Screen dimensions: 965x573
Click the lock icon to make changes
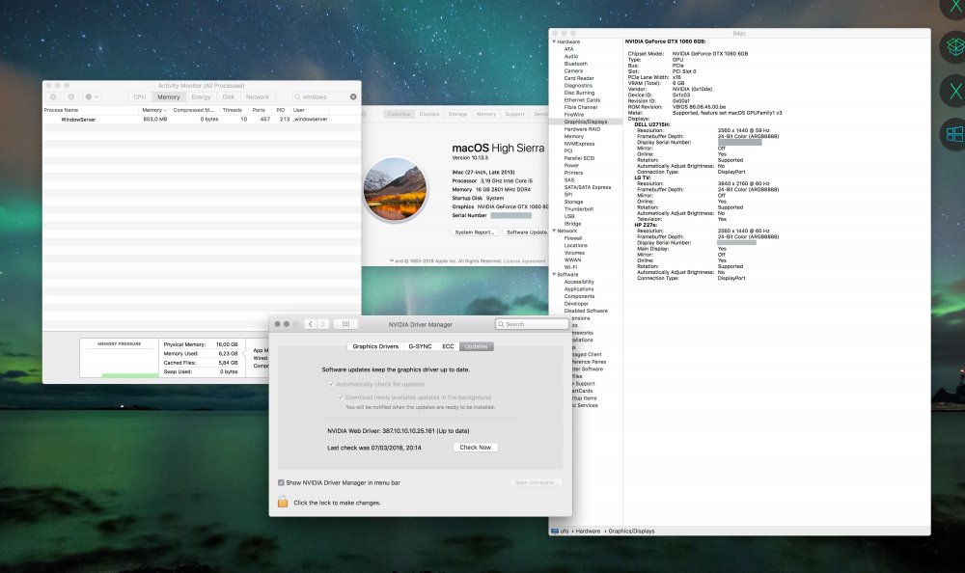click(283, 502)
